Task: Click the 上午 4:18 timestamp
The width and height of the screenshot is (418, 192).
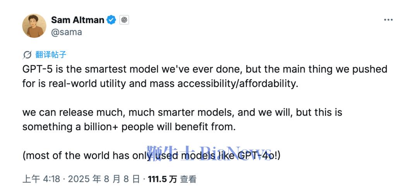Action: [41, 179]
